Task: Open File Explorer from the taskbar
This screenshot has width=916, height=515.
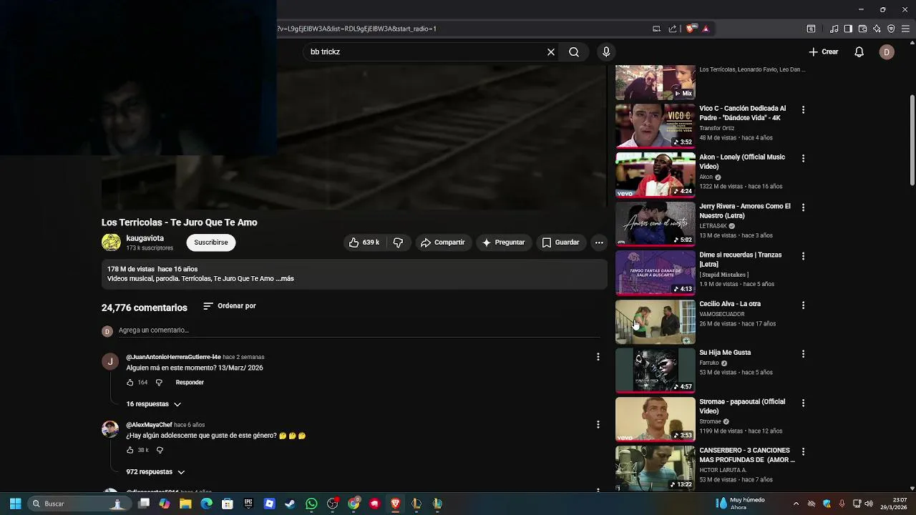Action: point(185,504)
